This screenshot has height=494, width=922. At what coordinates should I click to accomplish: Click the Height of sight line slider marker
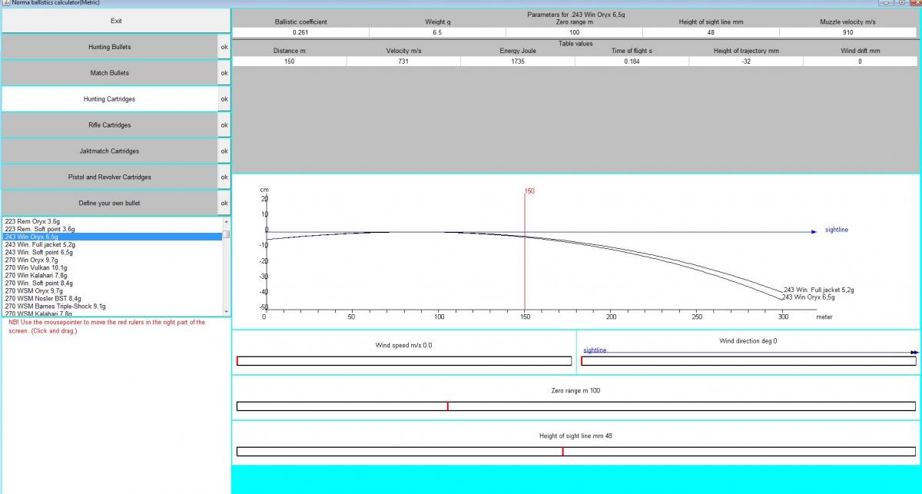562,452
